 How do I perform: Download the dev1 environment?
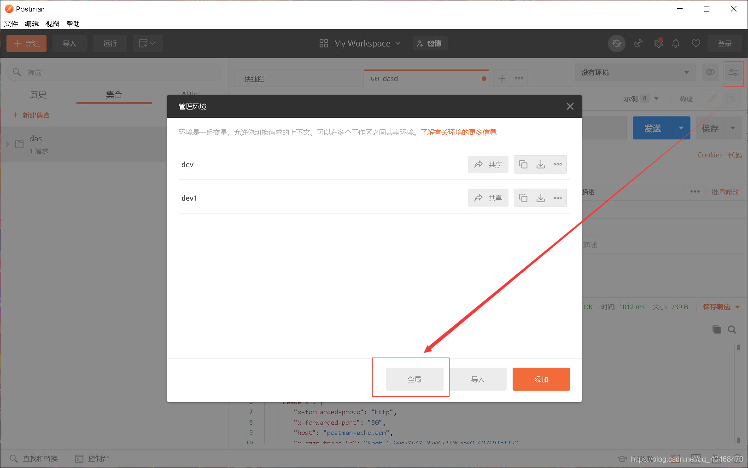pyautogui.click(x=541, y=198)
